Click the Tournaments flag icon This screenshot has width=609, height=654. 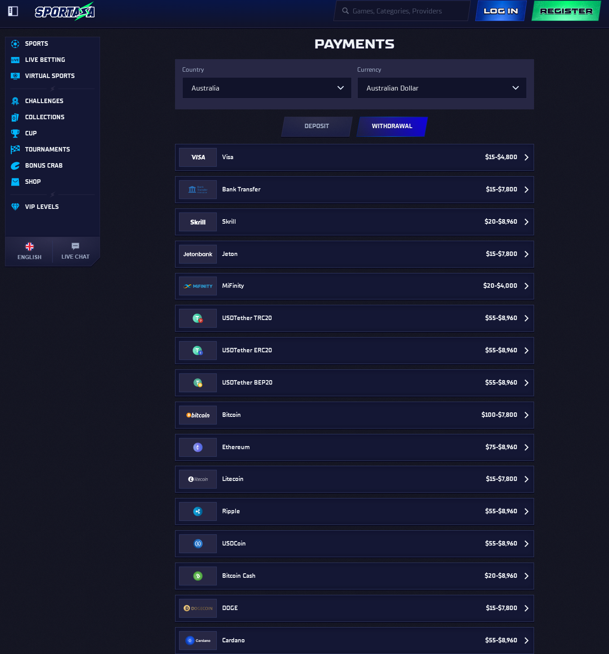coord(15,150)
